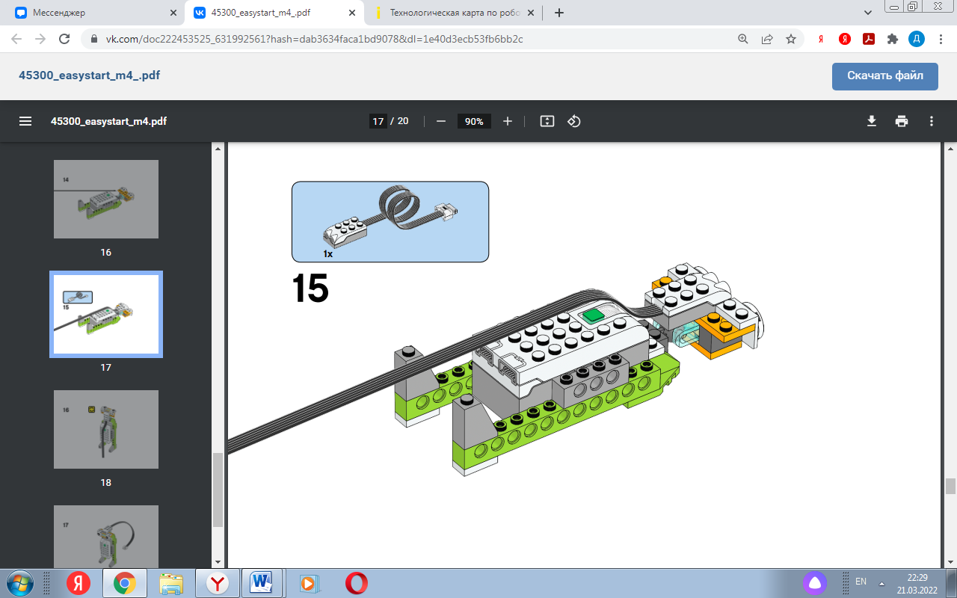Close the 45300_easystart_m4_.pdf tab
The image size is (957, 598).
point(352,13)
